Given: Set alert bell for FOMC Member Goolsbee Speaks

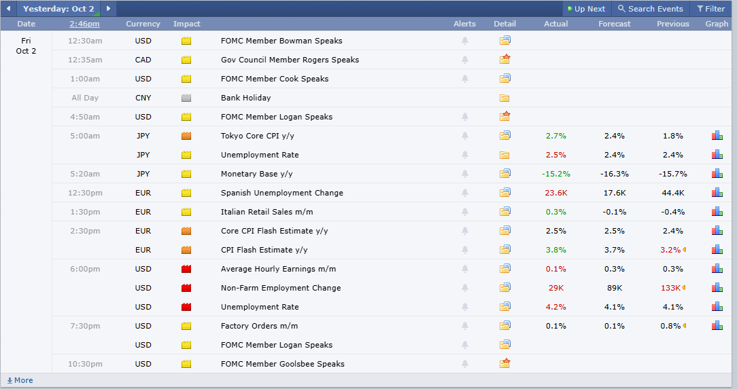Looking at the screenshot, I should (x=465, y=364).
